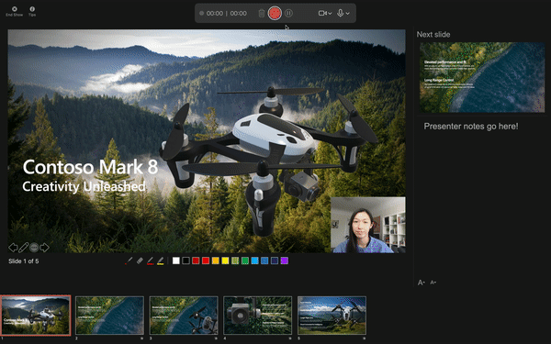Select slide 5 thumbnail in filmstrip
The height and width of the screenshot is (344, 551).
tap(332, 316)
